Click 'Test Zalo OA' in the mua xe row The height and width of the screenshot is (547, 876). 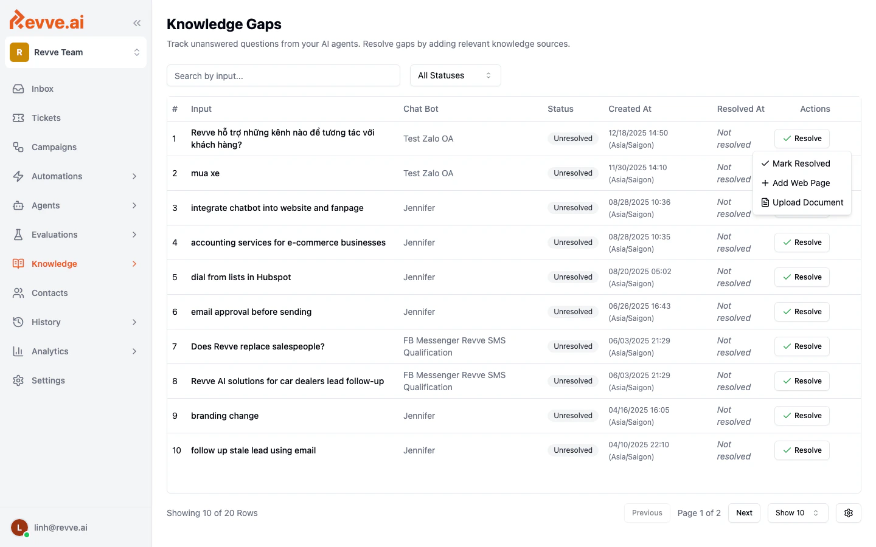point(428,173)
